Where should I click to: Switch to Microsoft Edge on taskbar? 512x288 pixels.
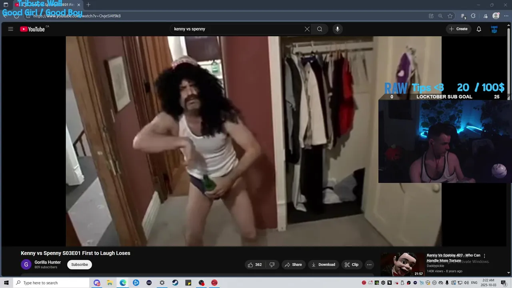123,283
